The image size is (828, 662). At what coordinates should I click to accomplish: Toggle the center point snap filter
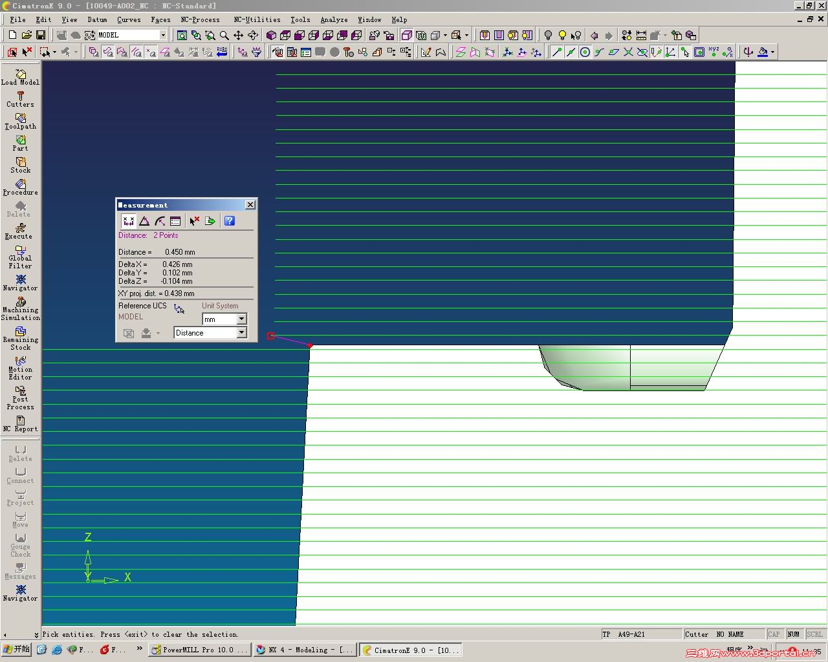pos(585,52)
